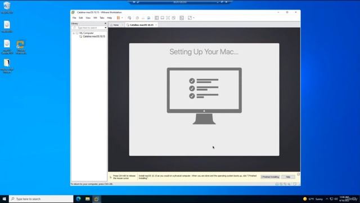Click the I Finished Installing button
The width and height of the screenshot is (360, 203).
pyautogui.click(x=270, y=176)
